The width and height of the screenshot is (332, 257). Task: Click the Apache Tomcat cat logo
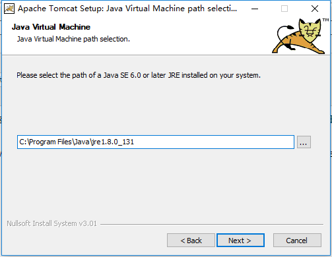(x=298, y=36)
